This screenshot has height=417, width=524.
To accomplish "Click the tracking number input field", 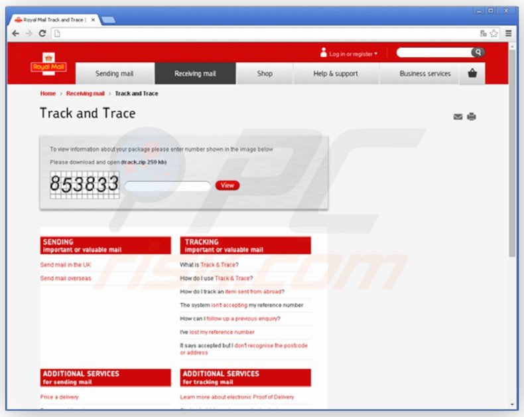I will [x=168, y=186].
